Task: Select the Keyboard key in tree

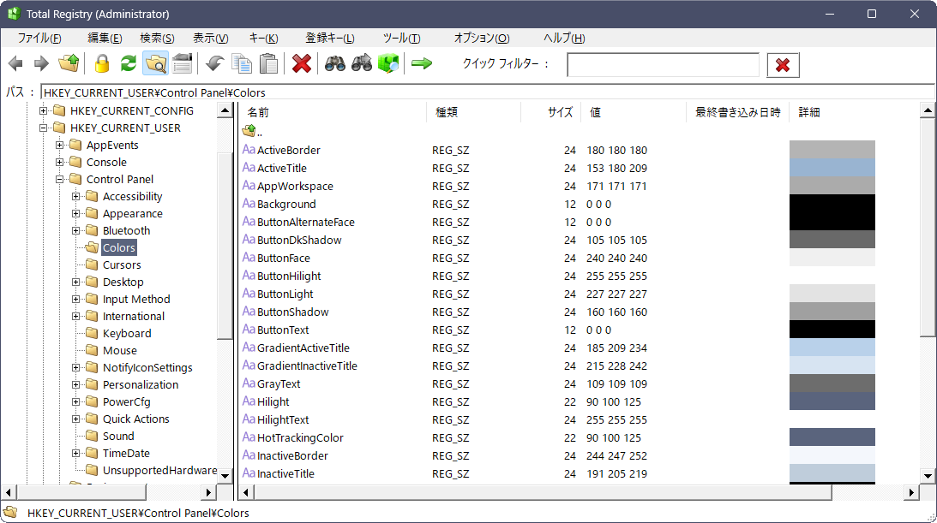Action: tap(127, 333)
